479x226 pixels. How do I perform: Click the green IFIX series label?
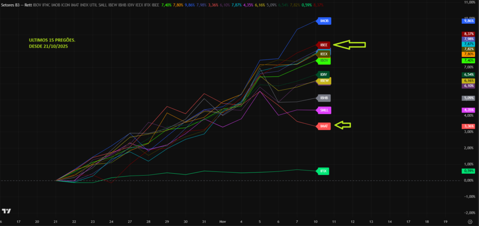pyautogui.click(x=323, y=171)
